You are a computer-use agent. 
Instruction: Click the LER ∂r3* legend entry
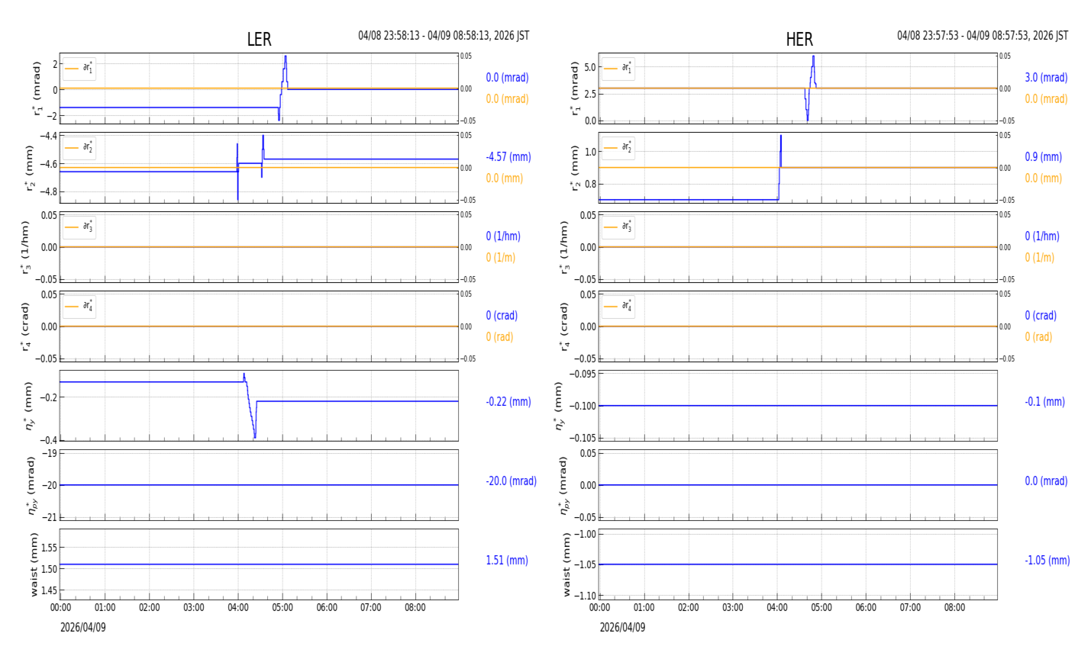tap(79, 227)
